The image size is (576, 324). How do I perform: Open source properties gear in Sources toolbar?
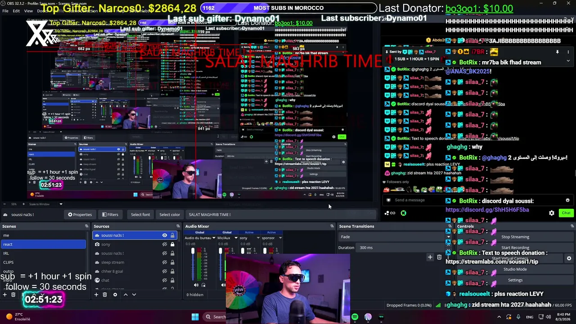[115, 295]
